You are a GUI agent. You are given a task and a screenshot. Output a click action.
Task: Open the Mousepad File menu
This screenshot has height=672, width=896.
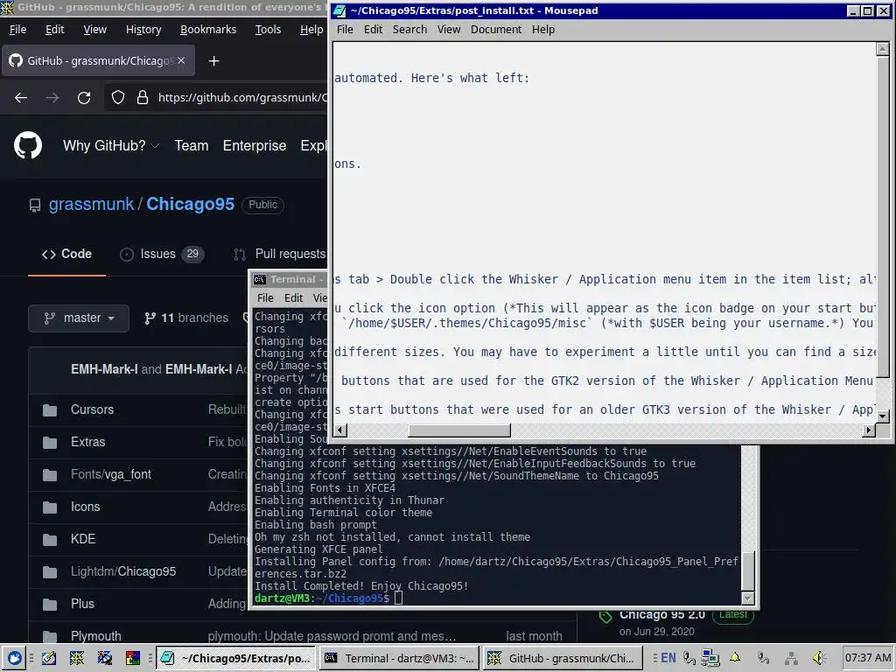tap(345, 29)
